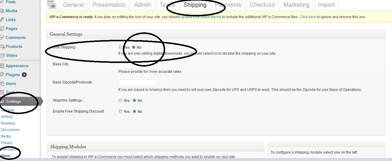Switch to the Checkout tab

click(x=262, y=5)
